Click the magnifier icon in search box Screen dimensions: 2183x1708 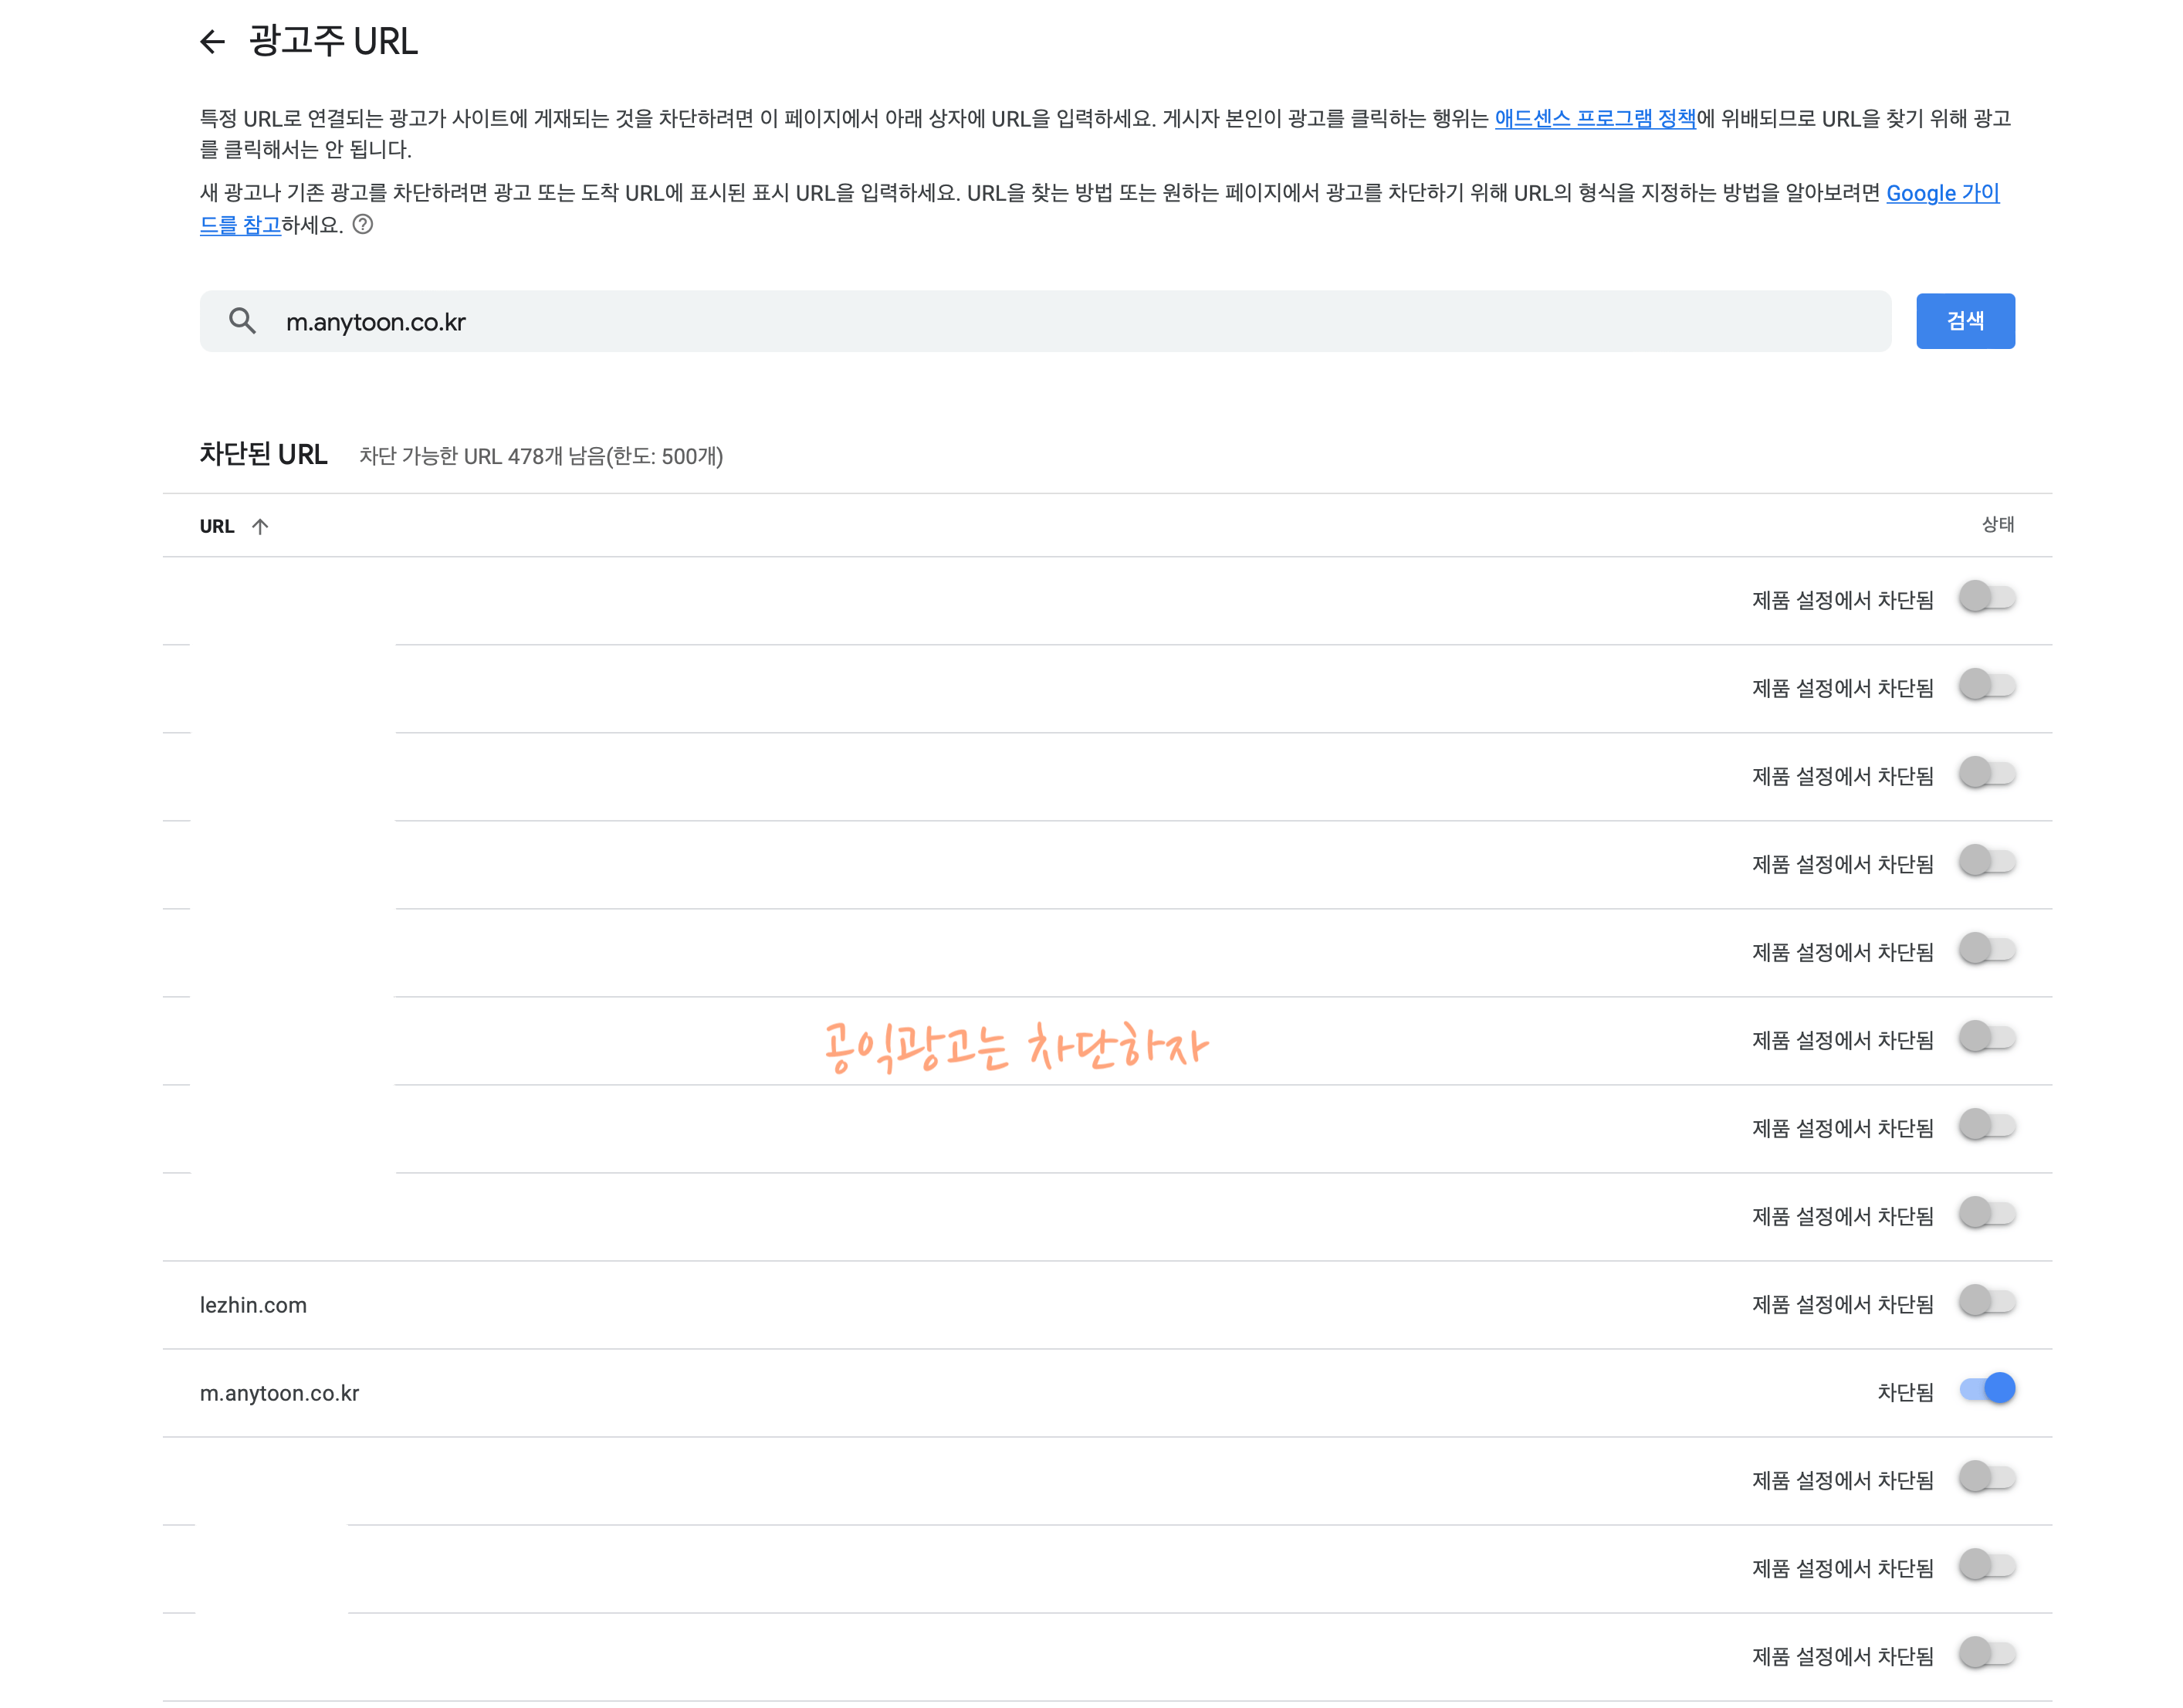[x=242, y=321]
